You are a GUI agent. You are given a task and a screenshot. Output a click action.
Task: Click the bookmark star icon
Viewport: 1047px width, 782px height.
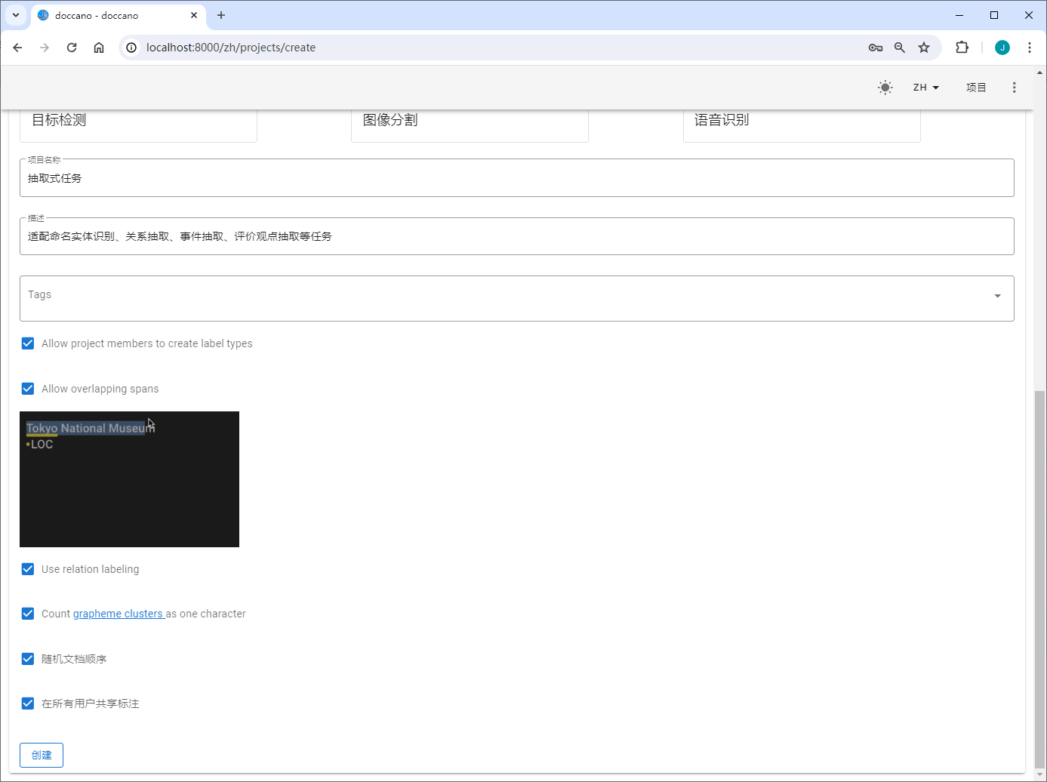pos(924,47)
